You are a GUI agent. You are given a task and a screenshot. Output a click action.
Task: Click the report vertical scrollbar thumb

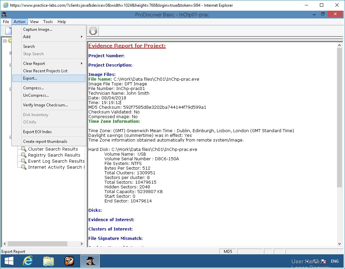pyautogui.click(x=339, y=117)
